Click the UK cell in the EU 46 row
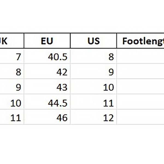The image size is (164, 164). [x=12, y=118]
